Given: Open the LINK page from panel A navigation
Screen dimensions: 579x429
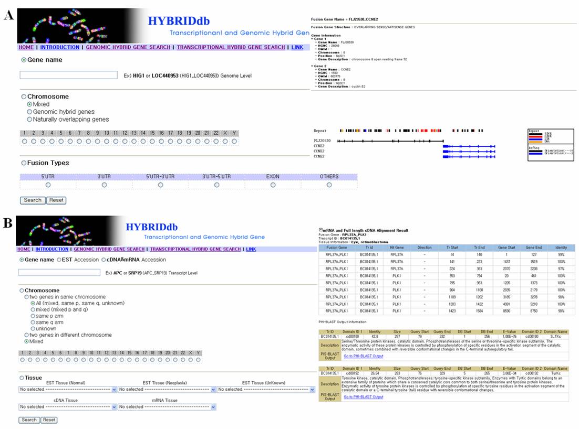Looking at the screenshot, I should pyautogui.click(x=297, y=47).
